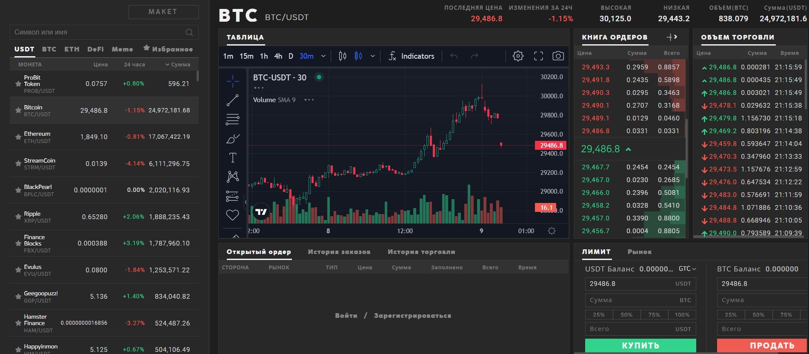The height and width of the screenshot is (354, 809).
Task: Select the bars chart style icon
Action: 343,56
